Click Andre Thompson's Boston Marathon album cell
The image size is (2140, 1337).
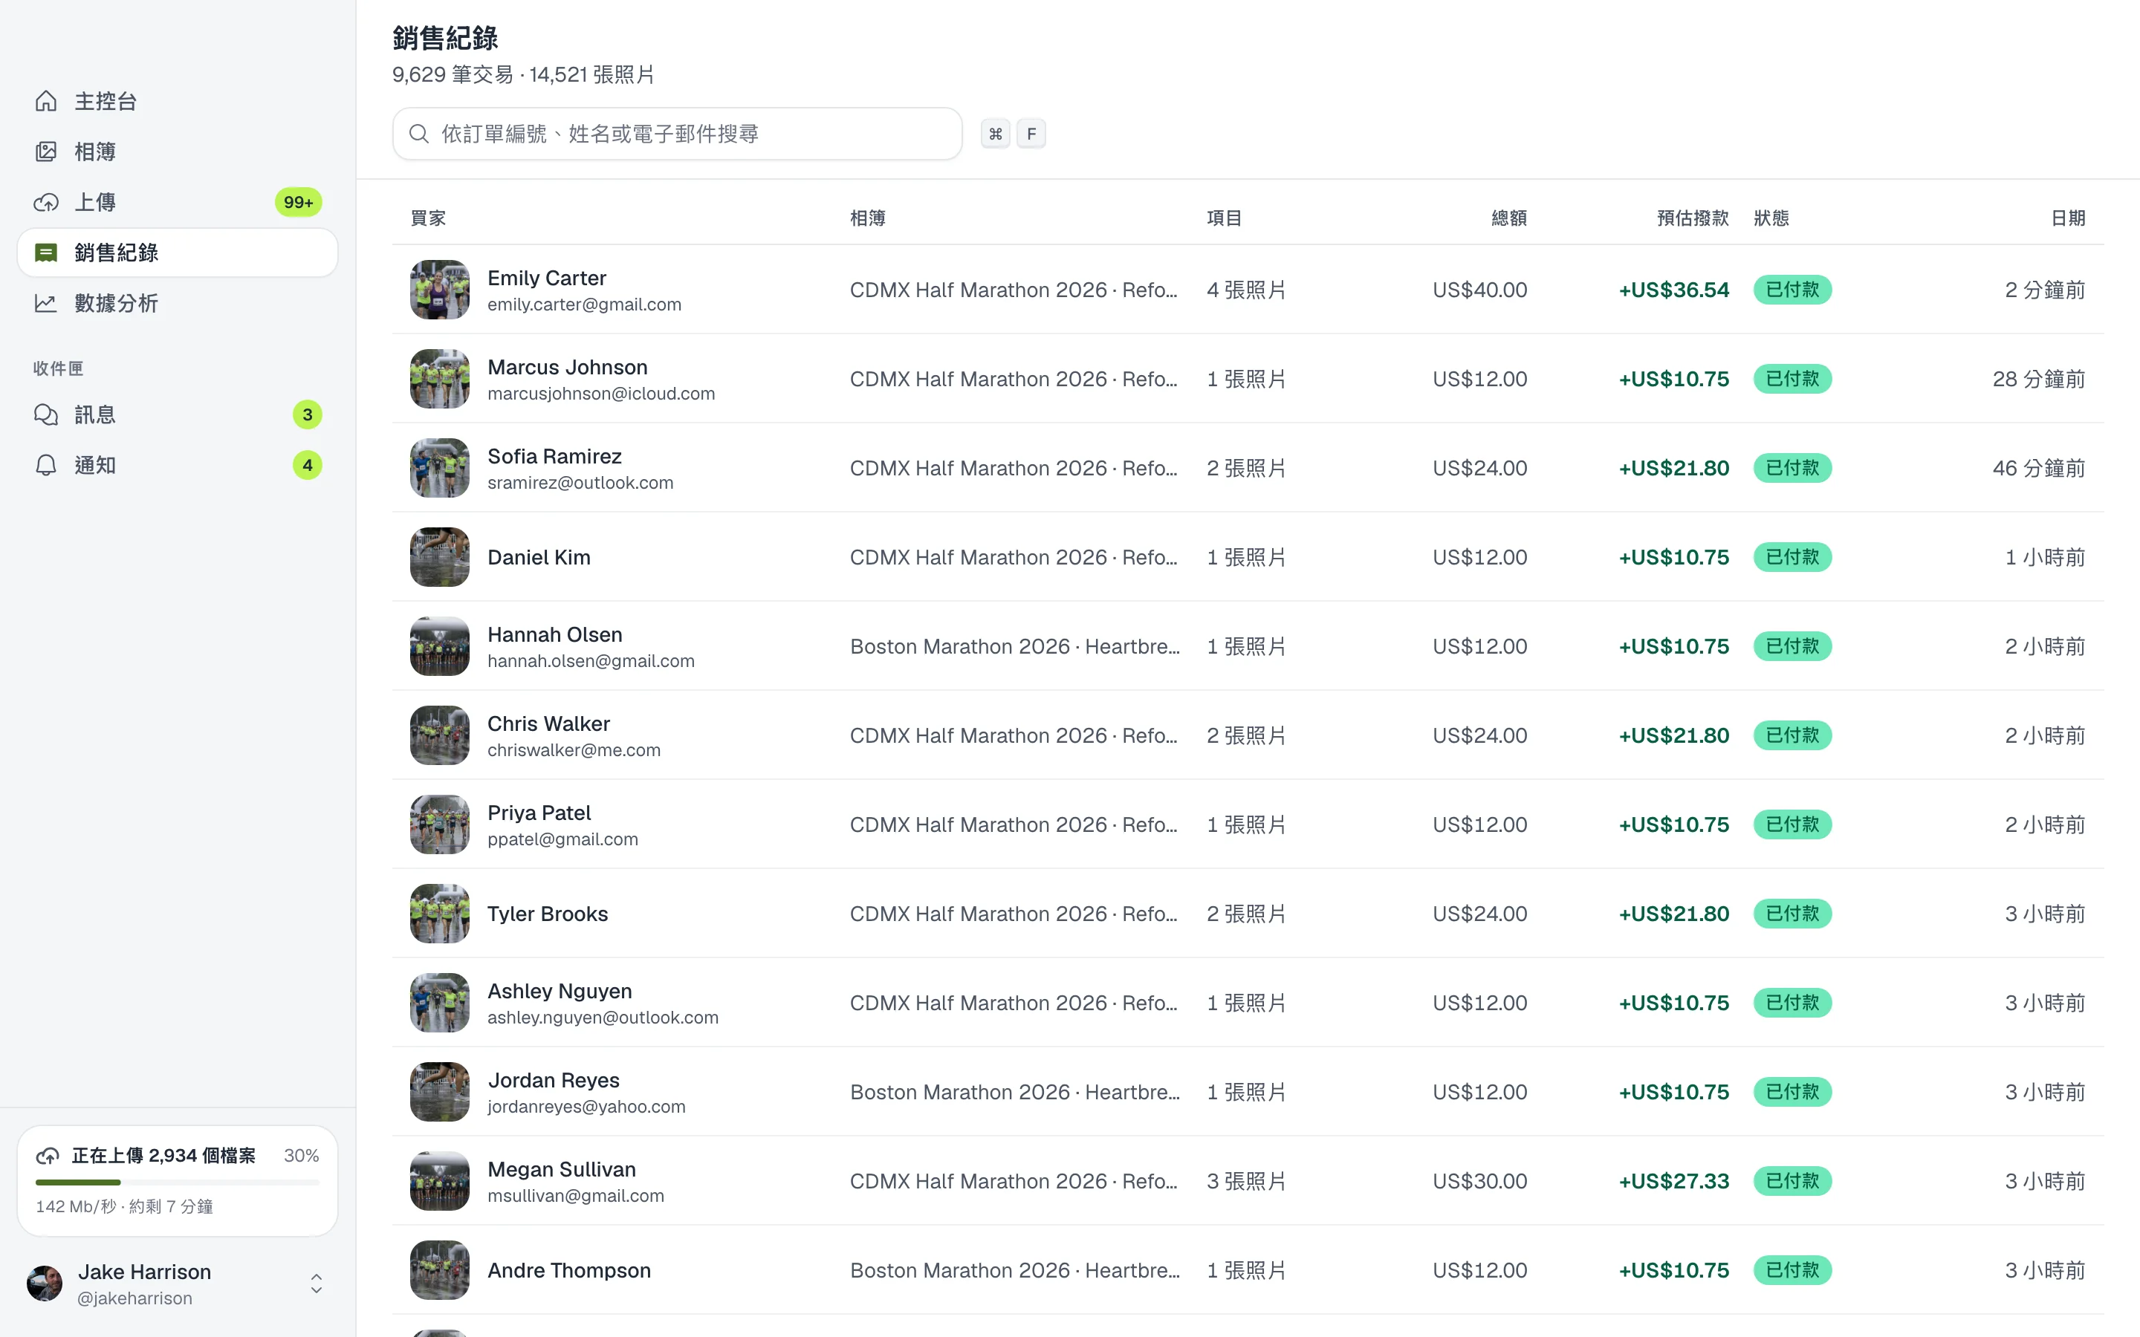pyautogui.click(x=1015, y=1271)
